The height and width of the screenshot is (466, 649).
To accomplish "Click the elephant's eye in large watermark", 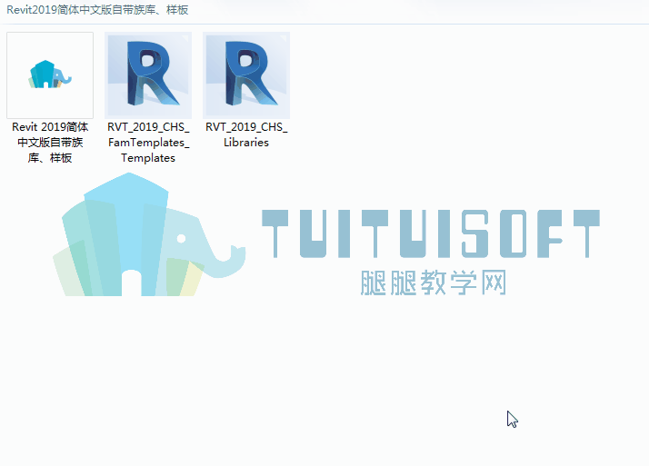I will point(182,239).
